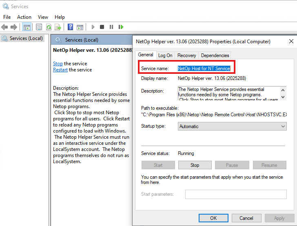Image resolution: width=297 pixels, height=226 pixels.
Task: Select Services (Local) in the console tree
Action: (26, 38)
